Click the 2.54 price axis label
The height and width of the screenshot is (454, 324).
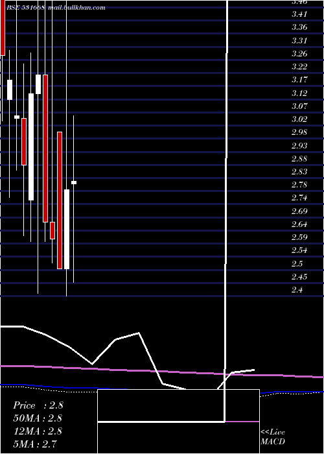coord(299,250)
